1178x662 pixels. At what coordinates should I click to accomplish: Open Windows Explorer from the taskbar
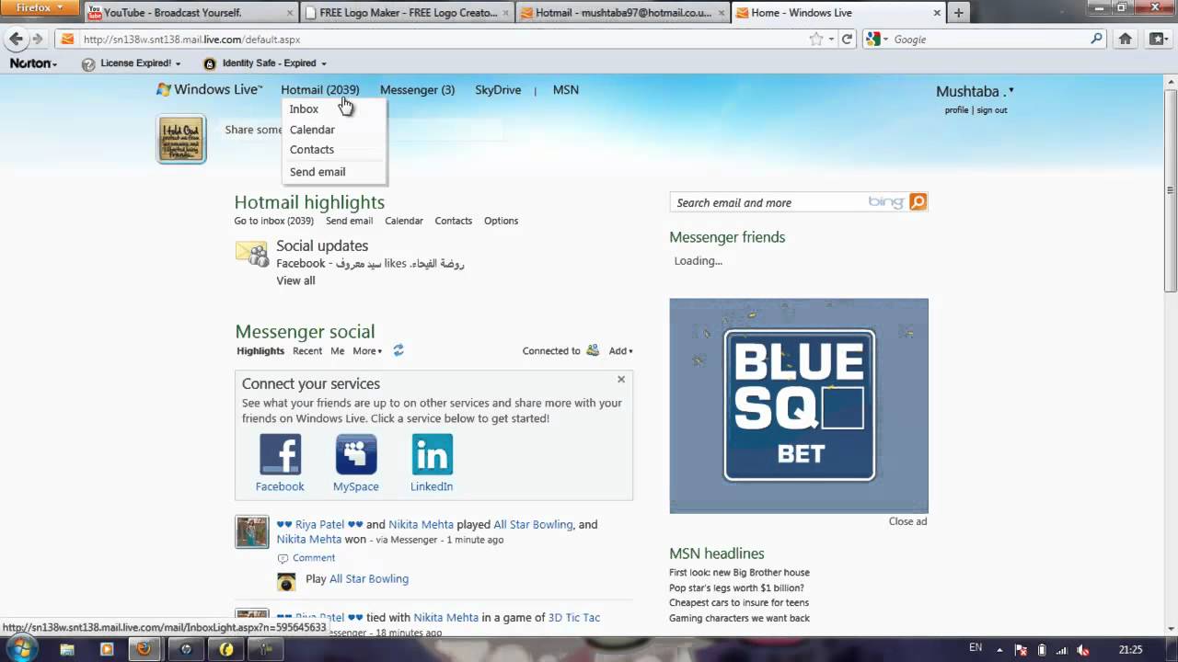[67, 649]
